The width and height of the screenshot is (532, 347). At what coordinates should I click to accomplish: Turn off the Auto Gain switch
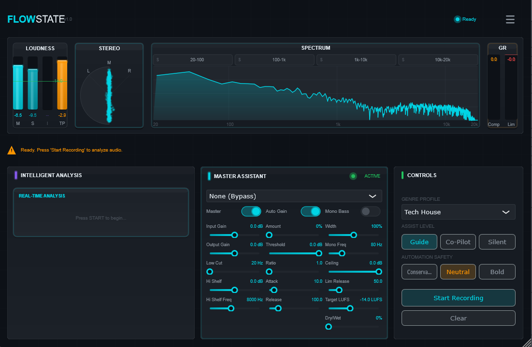point(310,211)
